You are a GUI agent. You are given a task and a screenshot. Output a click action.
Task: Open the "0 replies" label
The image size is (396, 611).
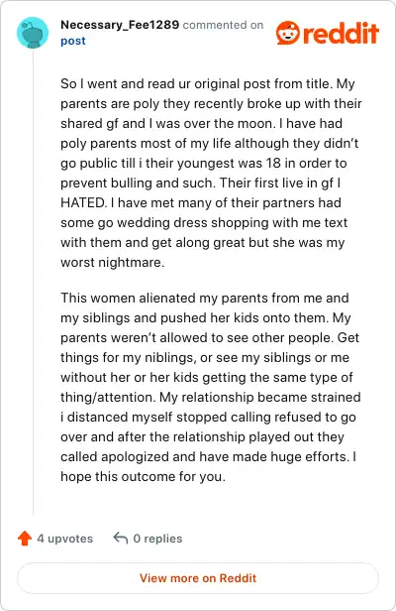(x=157, y=539)
